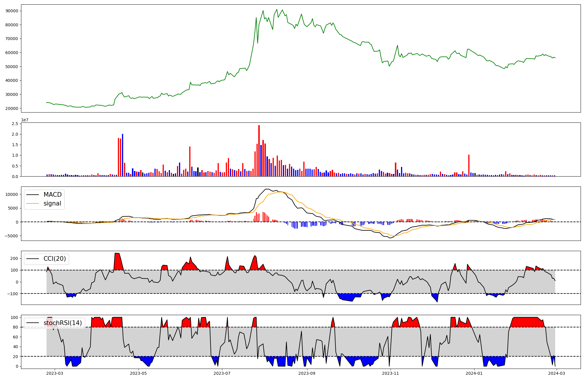Image resolution: width=585 pixels, height=380 pixels.
Task: Click the 2024-03 x-axis date label
Action: [x=557, y=373]
